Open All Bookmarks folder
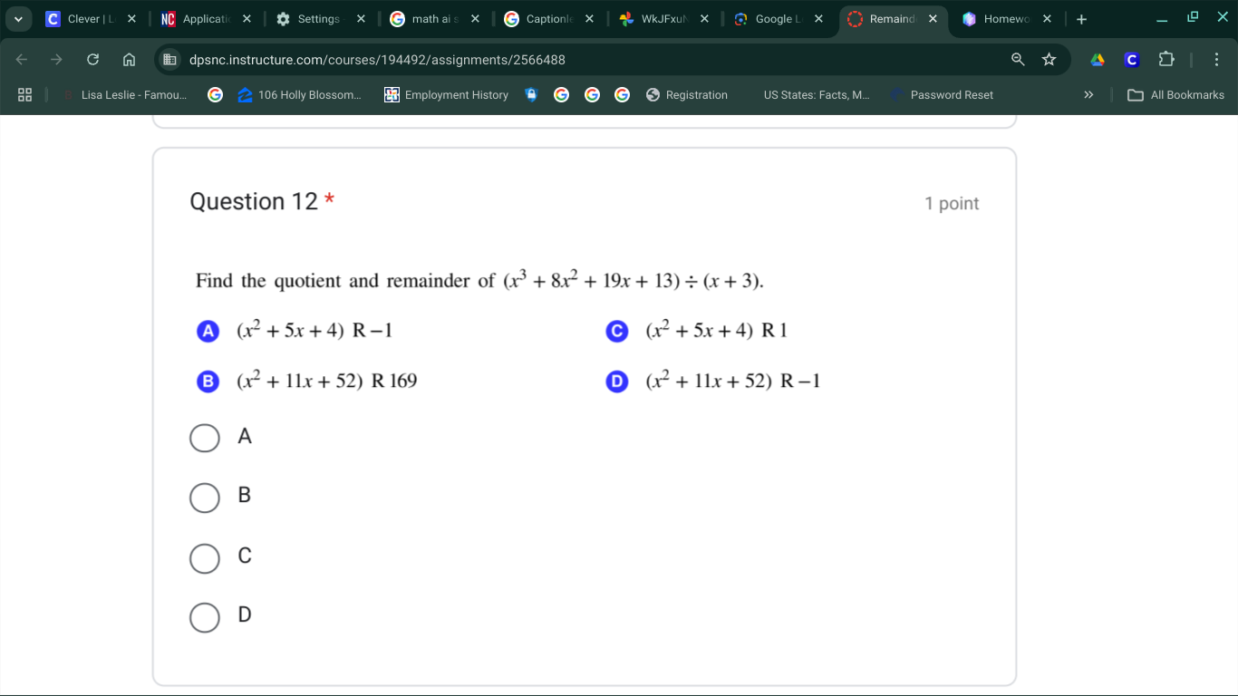The height and width of the screenshot is (696, 1238). click(1175, 95)
